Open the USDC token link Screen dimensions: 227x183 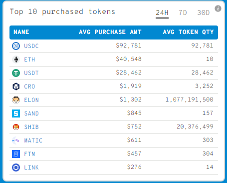pyautogui.click(x=31, y=46)
